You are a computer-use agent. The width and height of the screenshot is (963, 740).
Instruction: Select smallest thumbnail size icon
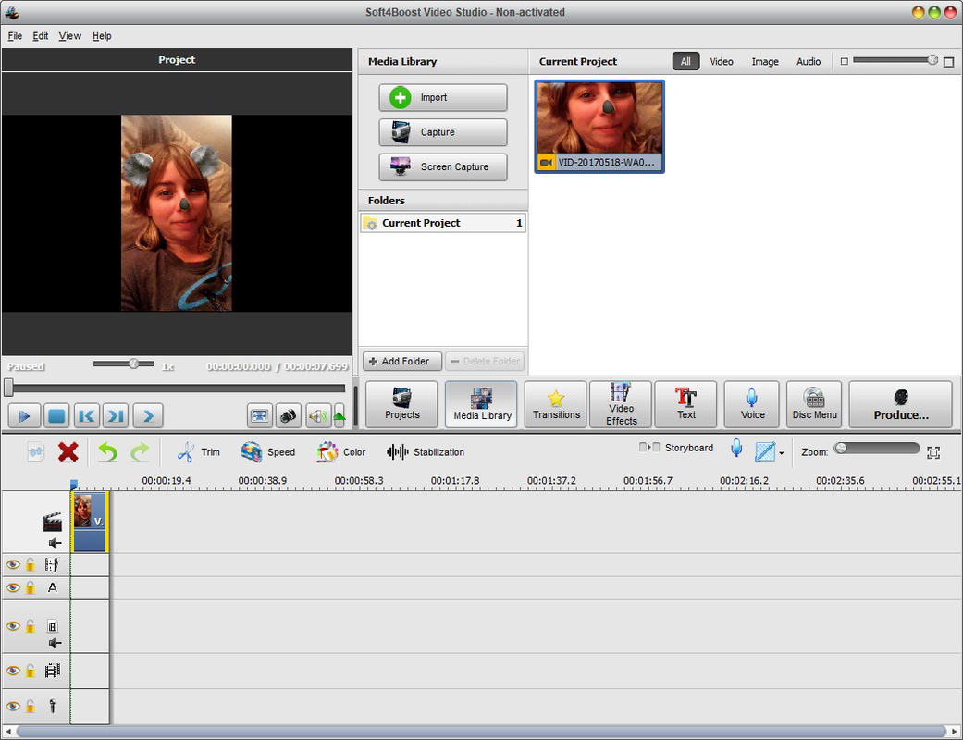tap(845, 61)
